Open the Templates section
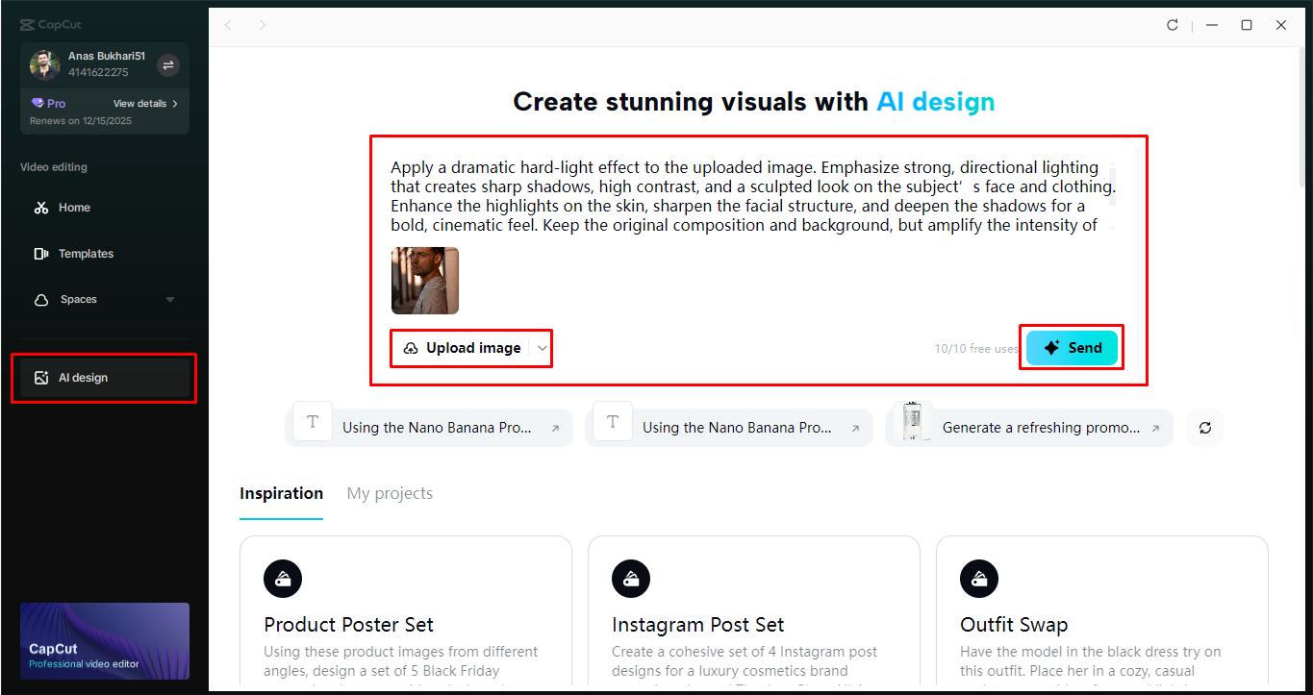 87,253
